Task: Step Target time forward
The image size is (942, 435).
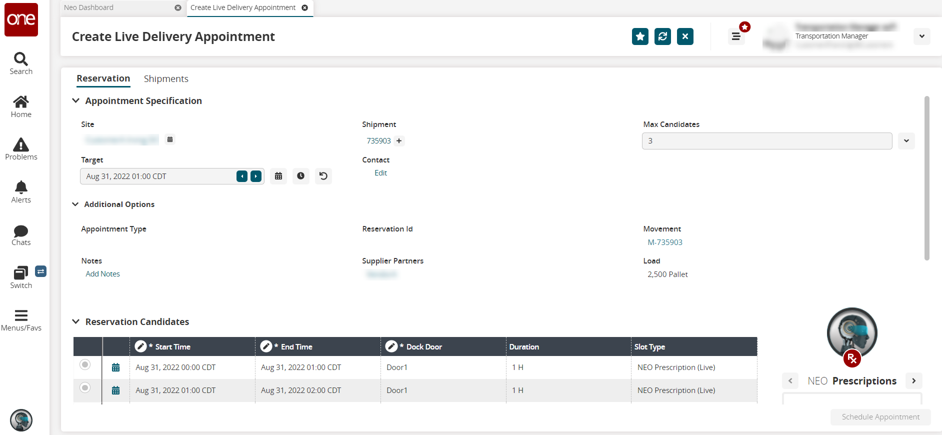Action: 256,176
